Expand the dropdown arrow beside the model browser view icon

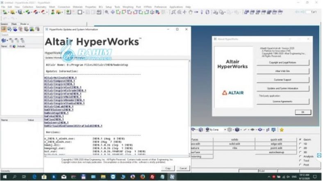[x=8, y=40]
